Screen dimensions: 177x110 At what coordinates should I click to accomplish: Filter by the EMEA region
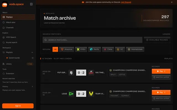(x=81, y=50)
